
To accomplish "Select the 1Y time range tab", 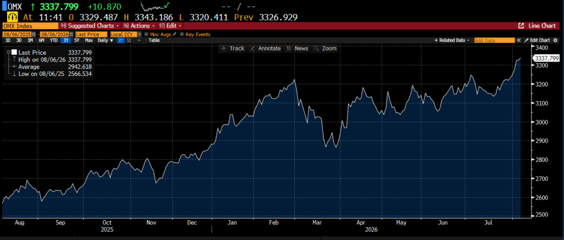I will coord(66,40).
